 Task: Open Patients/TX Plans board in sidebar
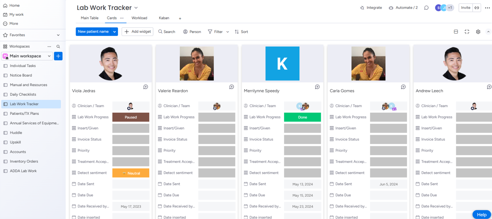point(24,113)
